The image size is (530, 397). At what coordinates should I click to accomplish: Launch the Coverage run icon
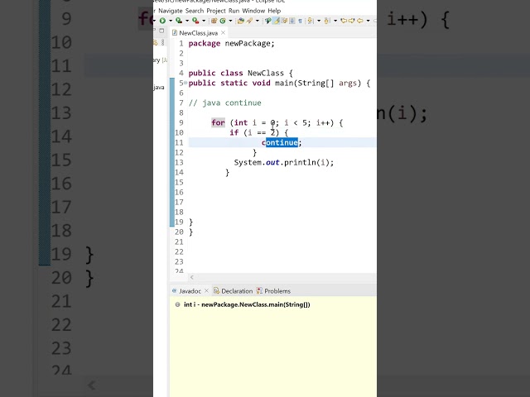[179, 21]
